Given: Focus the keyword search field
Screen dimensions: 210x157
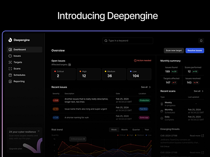Looking at the screenshot, I should [x=128, y=41].
